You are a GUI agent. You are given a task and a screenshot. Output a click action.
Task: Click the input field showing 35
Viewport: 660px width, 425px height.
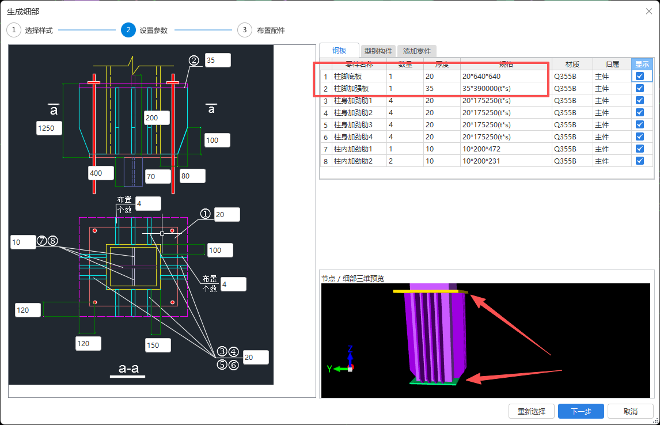(217, 60)
